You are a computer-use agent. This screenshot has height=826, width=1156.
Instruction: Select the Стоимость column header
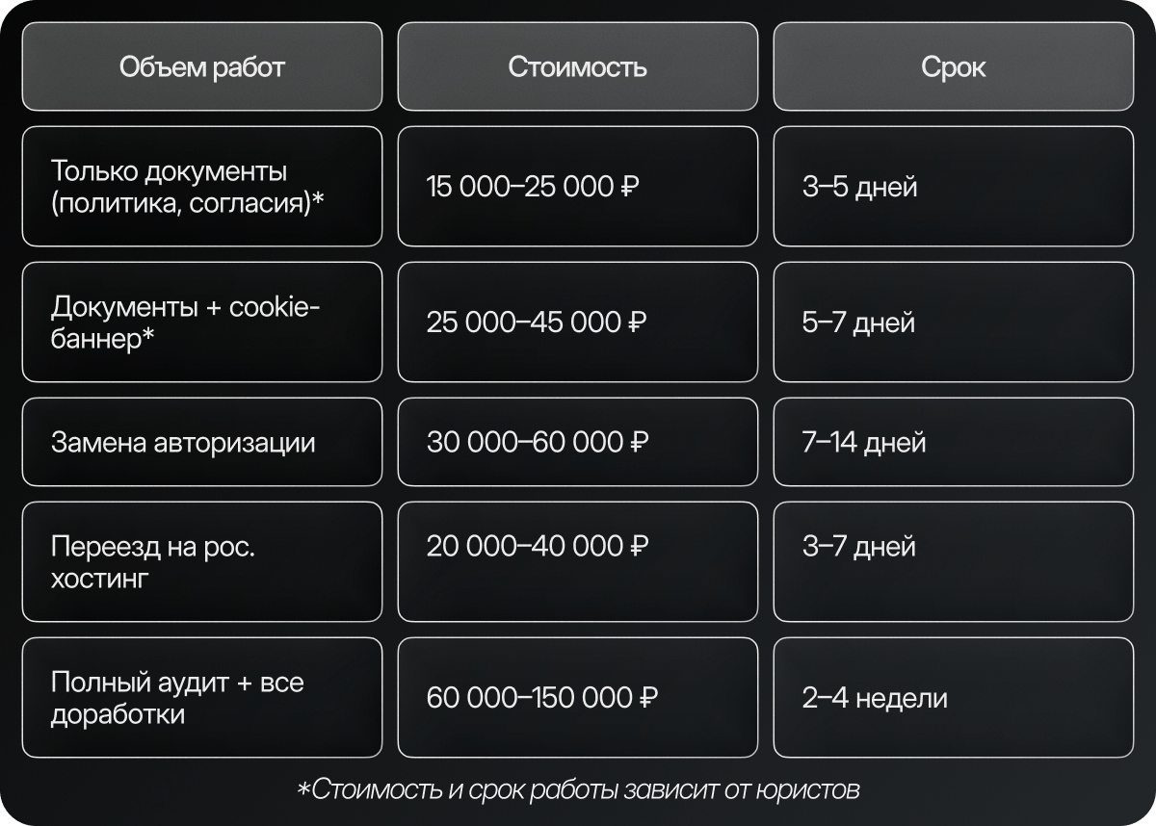point(578,67)
